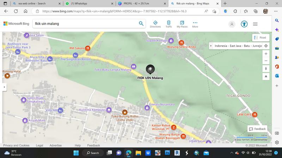The image size is (282, 158).
Task: Select the LAW CAFE marker
Action: 255,114
